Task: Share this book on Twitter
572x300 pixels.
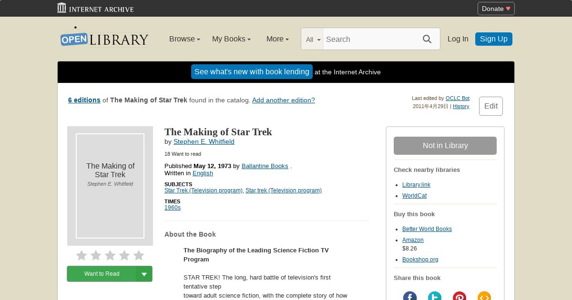Action: [435, 296]
